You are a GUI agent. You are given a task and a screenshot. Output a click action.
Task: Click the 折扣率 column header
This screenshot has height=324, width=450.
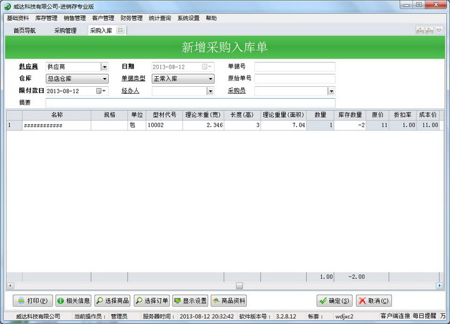point(402,115)
